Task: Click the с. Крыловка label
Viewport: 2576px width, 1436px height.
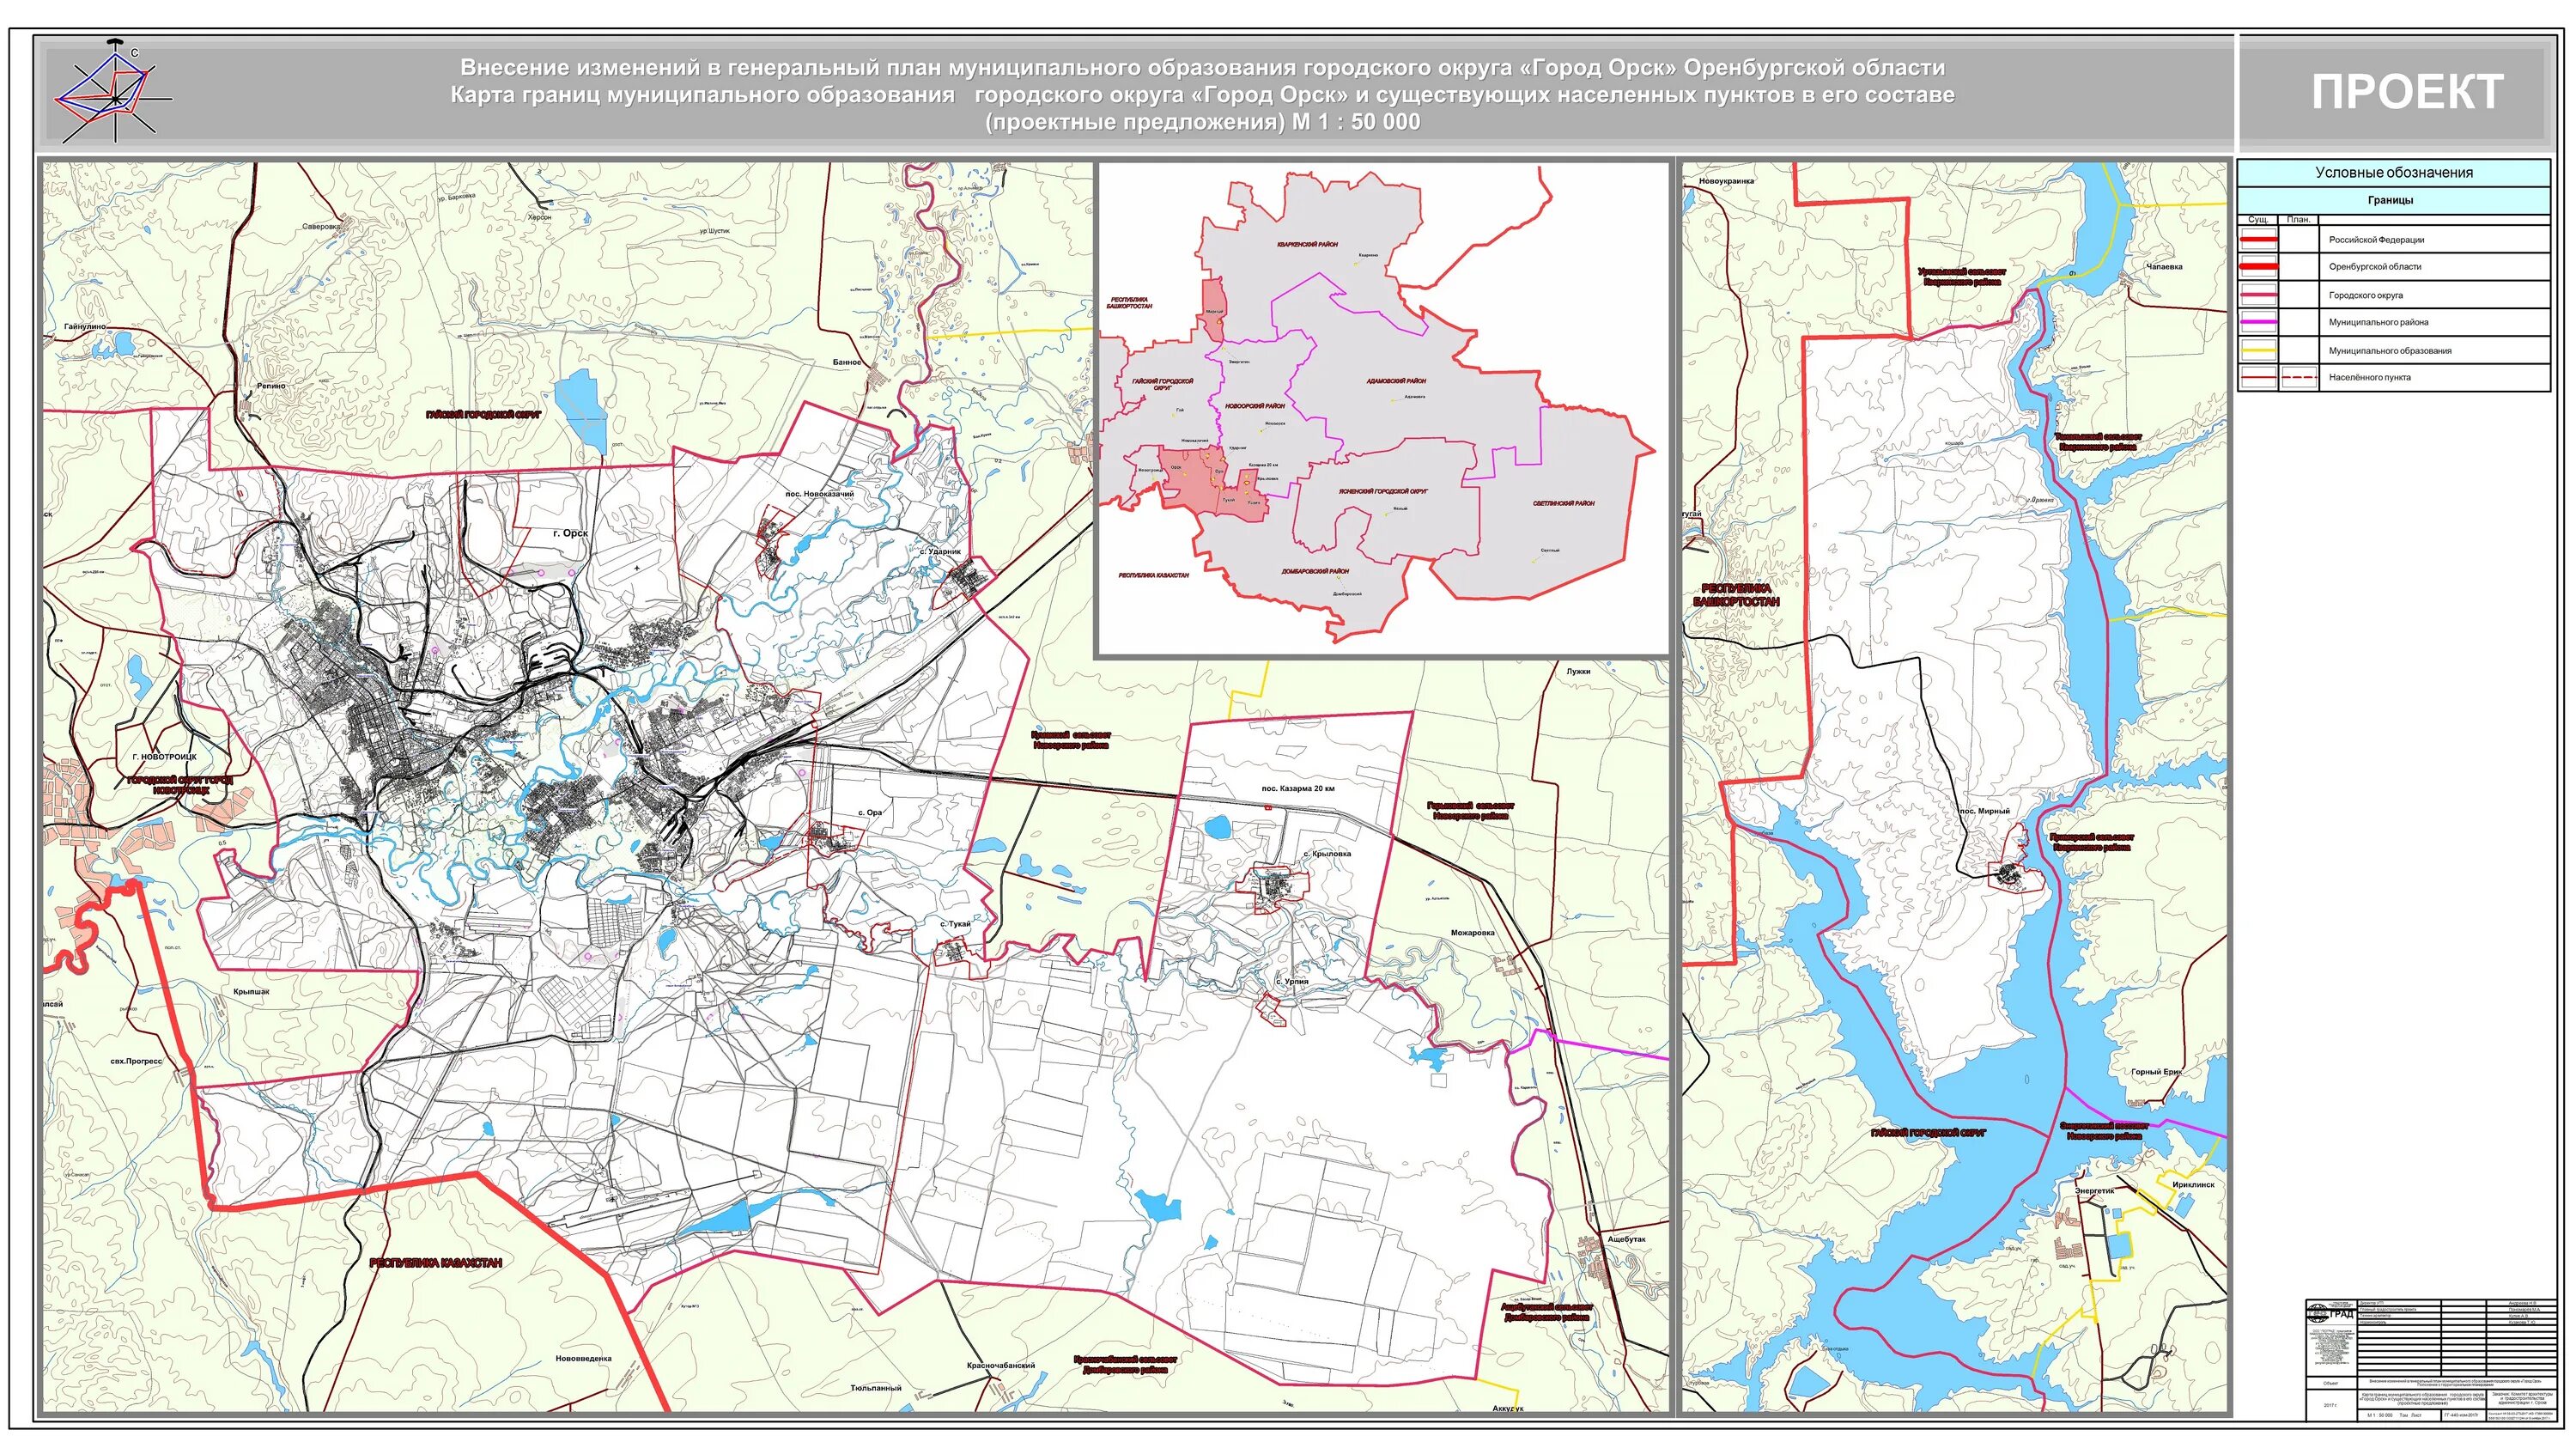Action: 1327,854
